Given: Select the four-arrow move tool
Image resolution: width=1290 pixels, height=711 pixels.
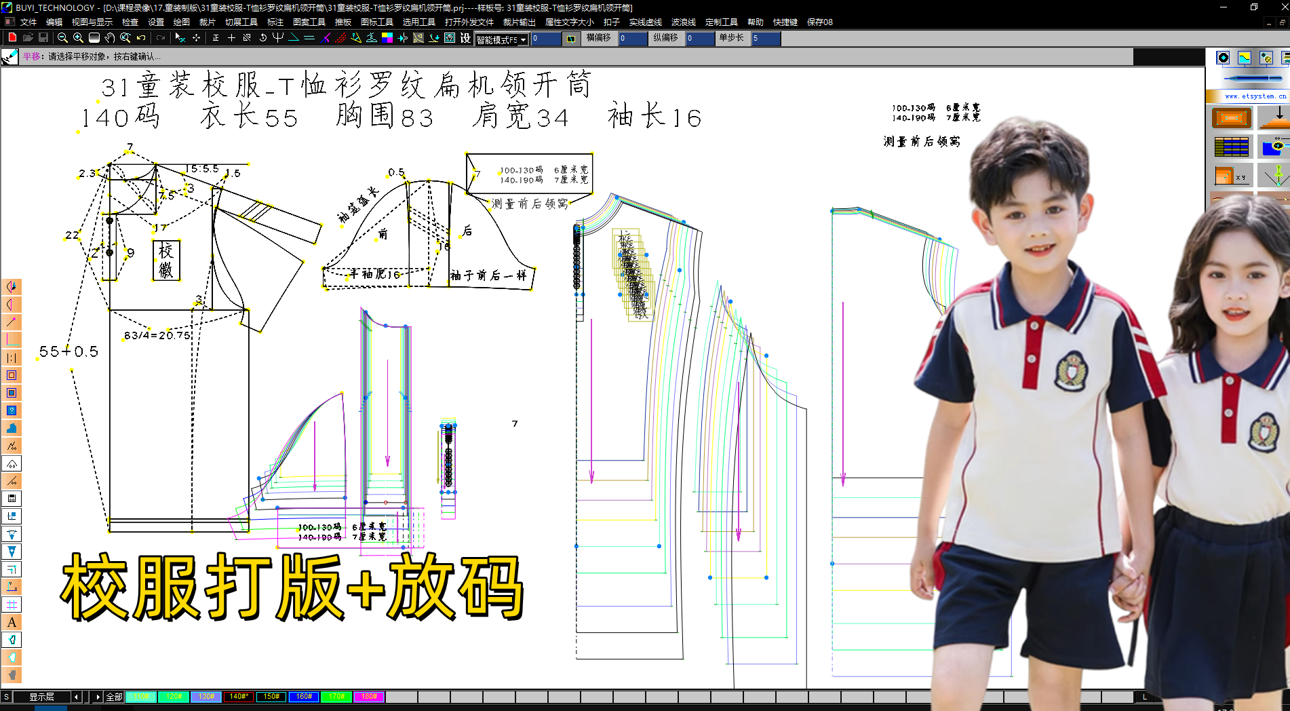Looking at the screenshot, I should pos(196,38).
